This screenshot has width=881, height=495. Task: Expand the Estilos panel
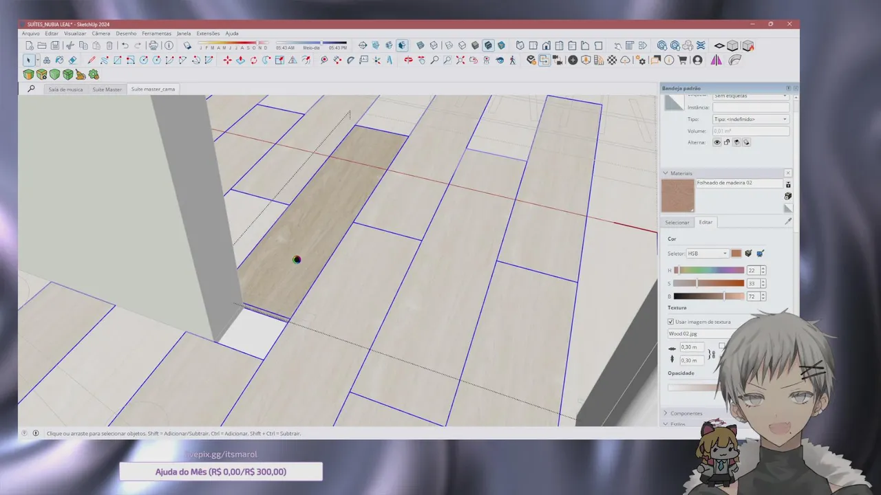(x=666, y=423)
